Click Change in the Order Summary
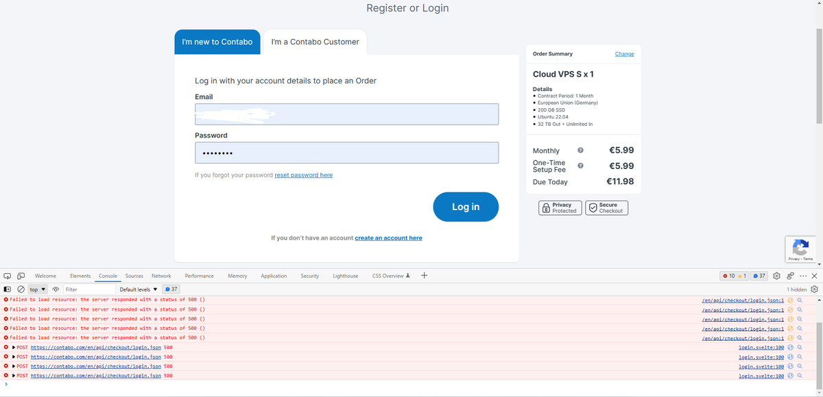 click(x=624, y=54)
